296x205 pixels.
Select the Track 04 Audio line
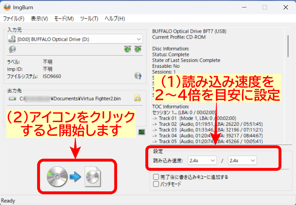207,135
